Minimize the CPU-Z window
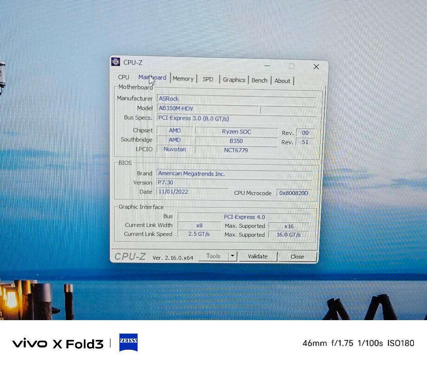This screenshot has height=366, width=427. pyautogui.click(x=268, y=66)
